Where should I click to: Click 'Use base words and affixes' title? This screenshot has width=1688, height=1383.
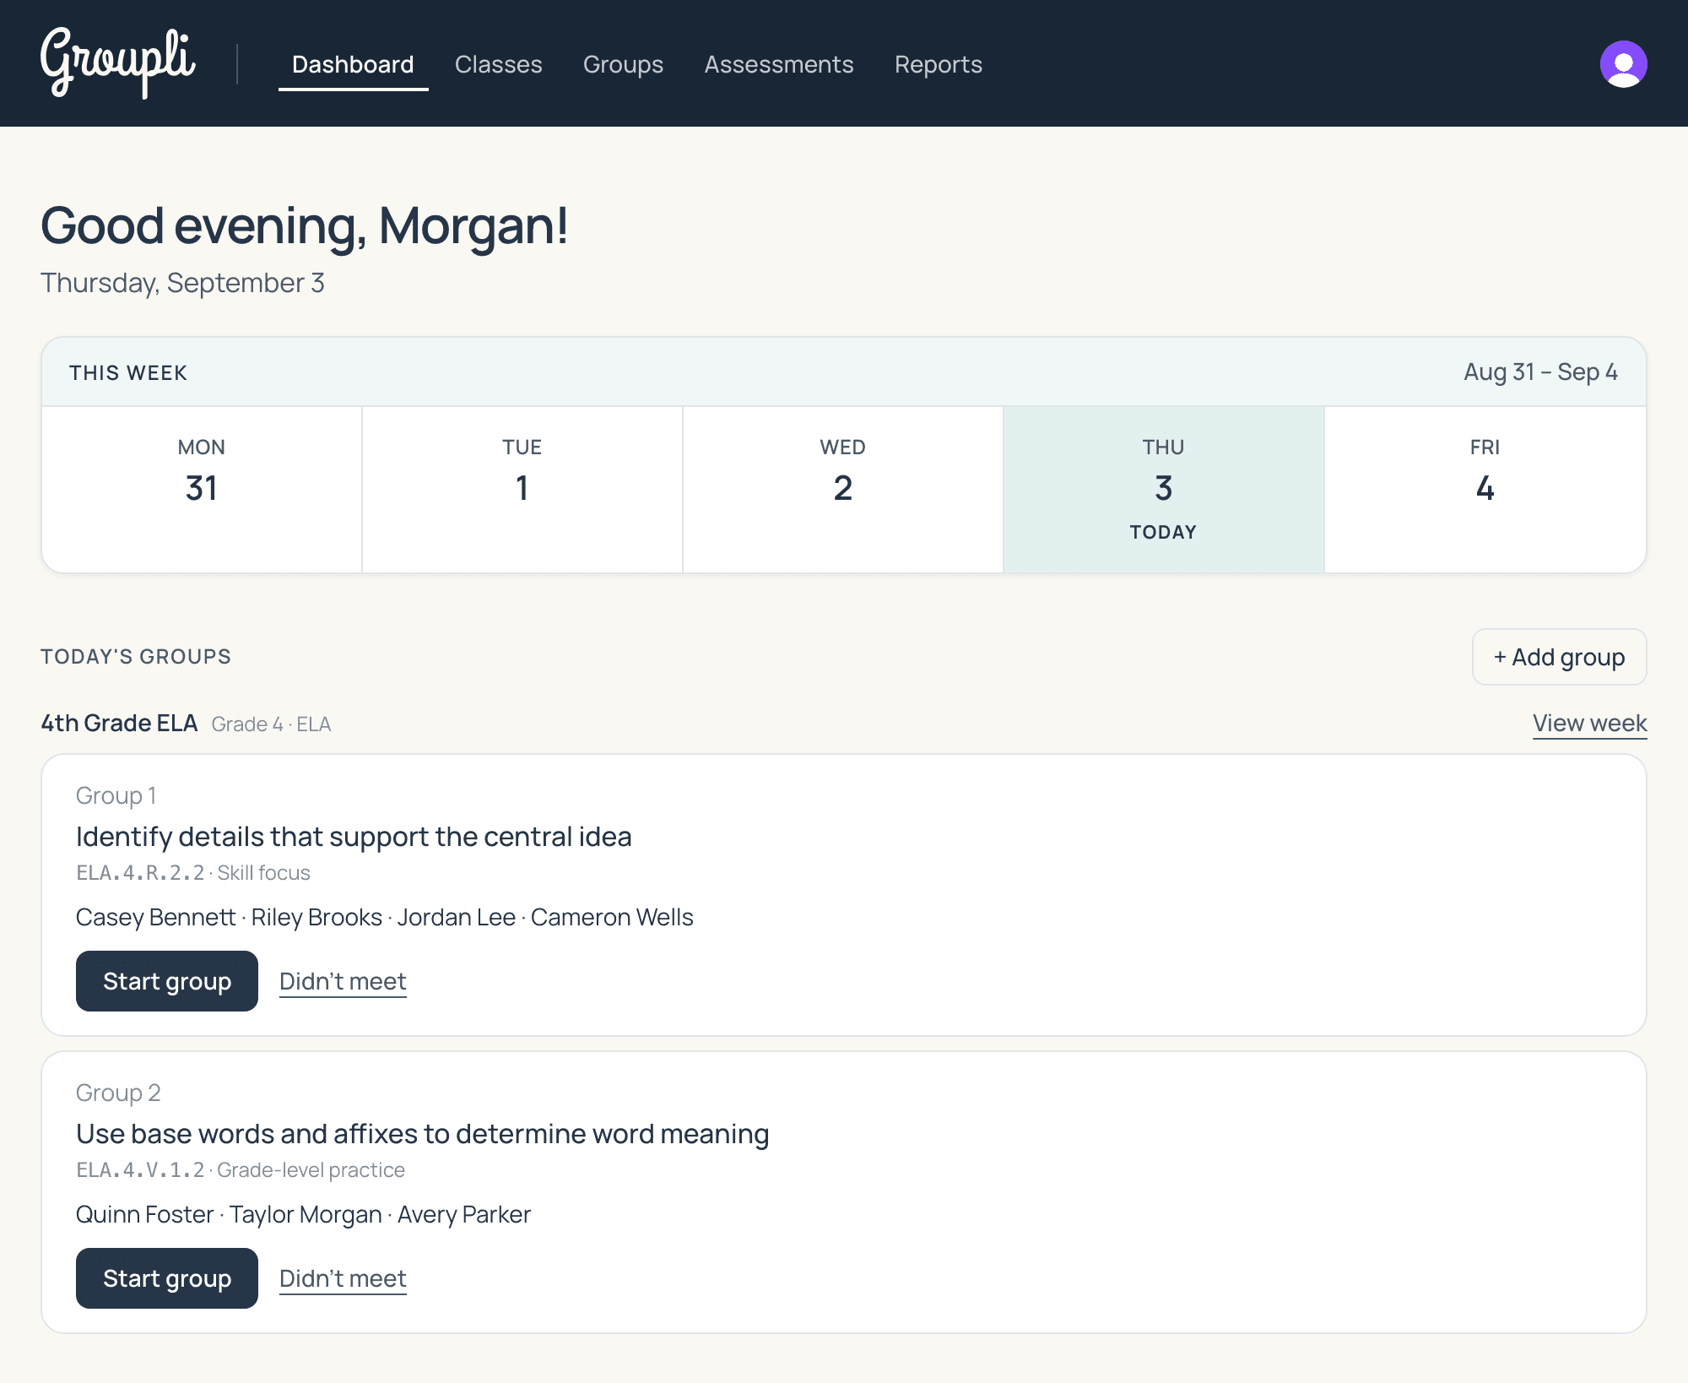click(422, 1134)
